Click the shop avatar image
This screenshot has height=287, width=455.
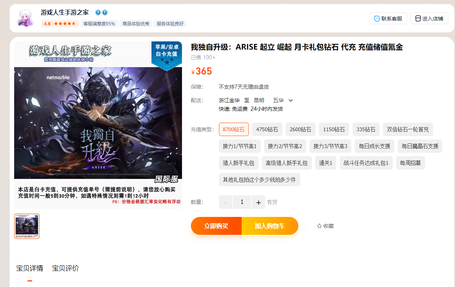pos(26,18)
